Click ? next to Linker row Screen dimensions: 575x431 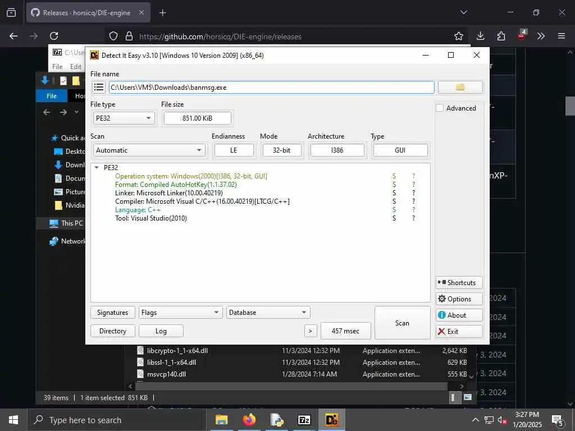point(414,193)
